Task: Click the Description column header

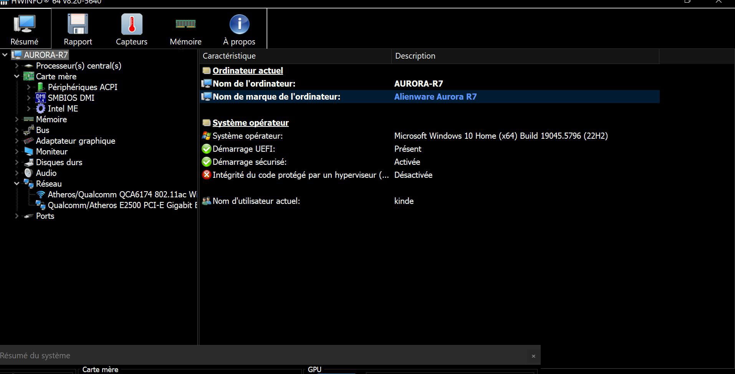Action: click(525, 56)
